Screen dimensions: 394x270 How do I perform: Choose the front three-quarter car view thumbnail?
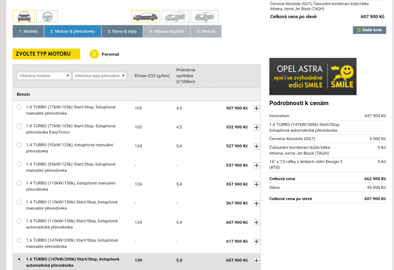(x=175, y=16)
